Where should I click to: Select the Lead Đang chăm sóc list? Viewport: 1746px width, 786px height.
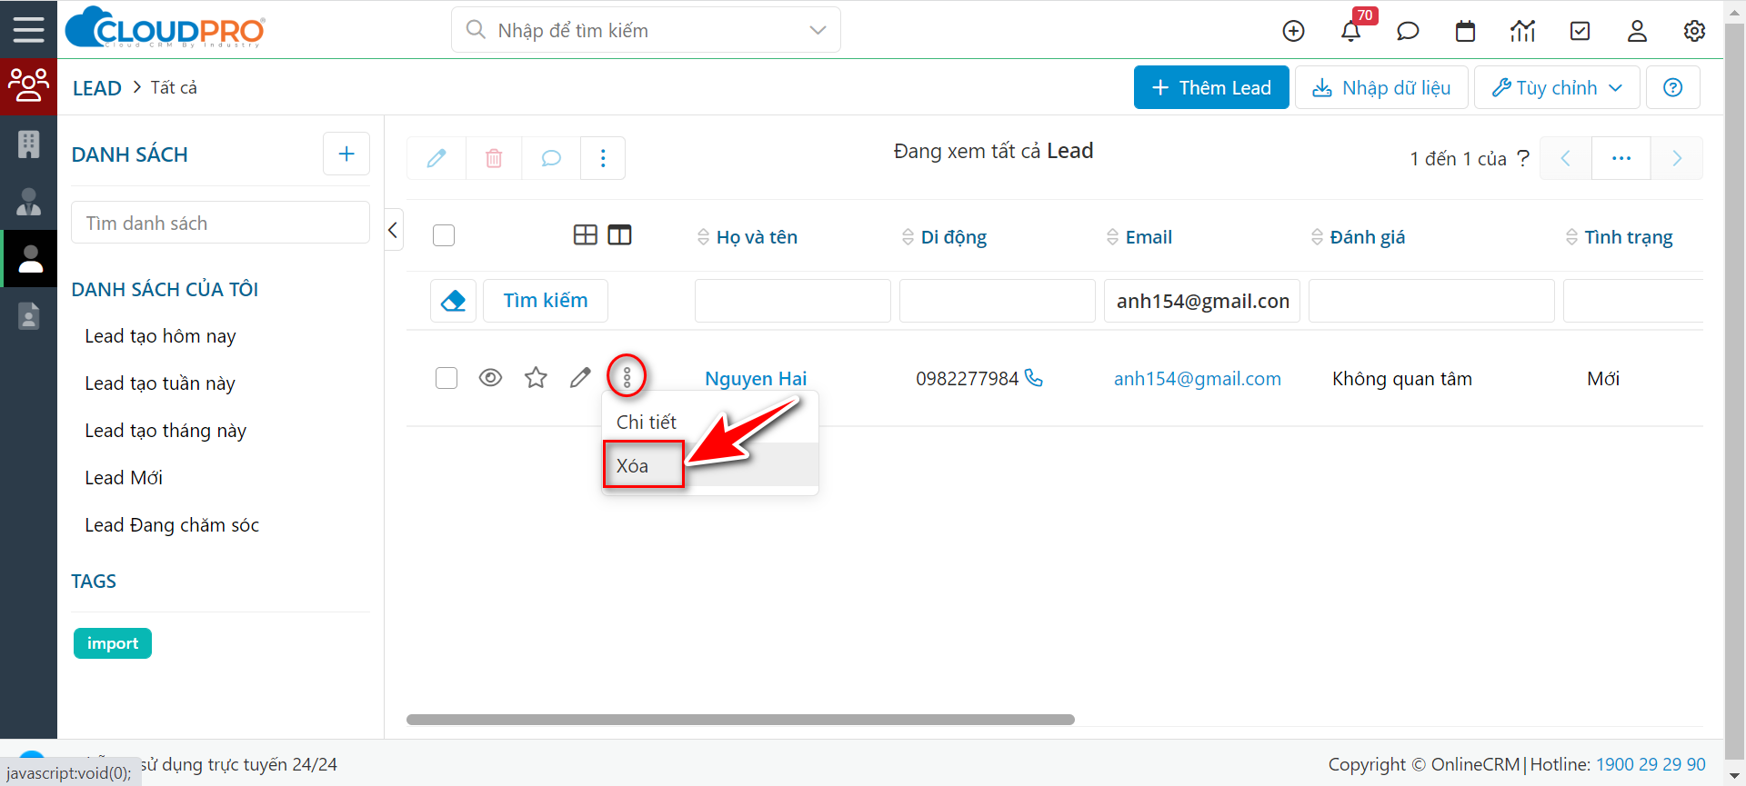172,525
